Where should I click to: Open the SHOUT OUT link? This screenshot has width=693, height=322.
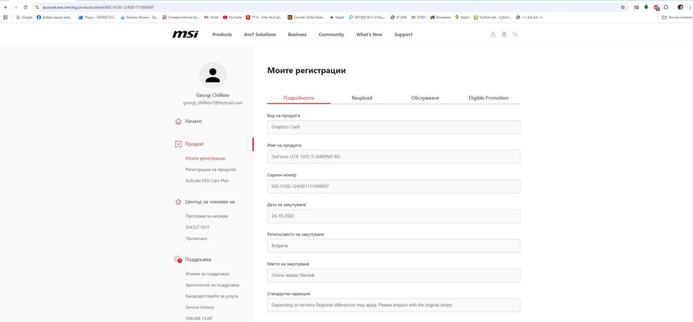pos(197,228)
